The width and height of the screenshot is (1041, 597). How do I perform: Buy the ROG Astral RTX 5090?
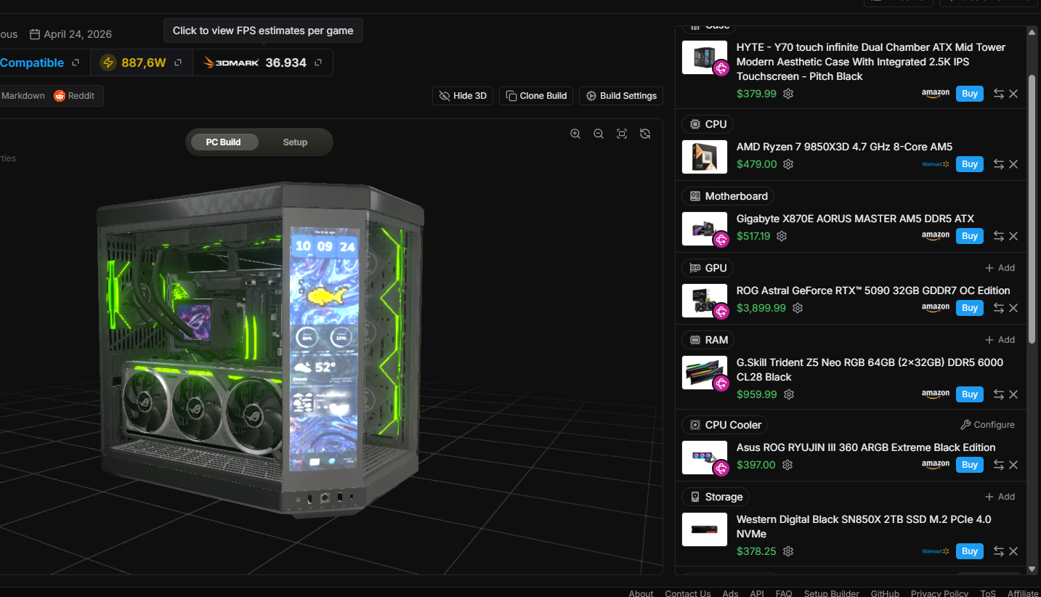click(x=970, y=308)
